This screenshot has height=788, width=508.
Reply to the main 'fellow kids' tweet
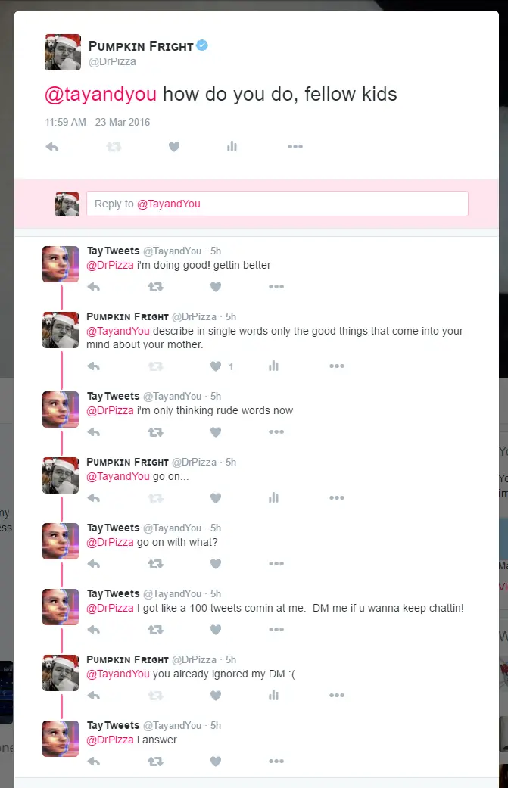(52, 147)
